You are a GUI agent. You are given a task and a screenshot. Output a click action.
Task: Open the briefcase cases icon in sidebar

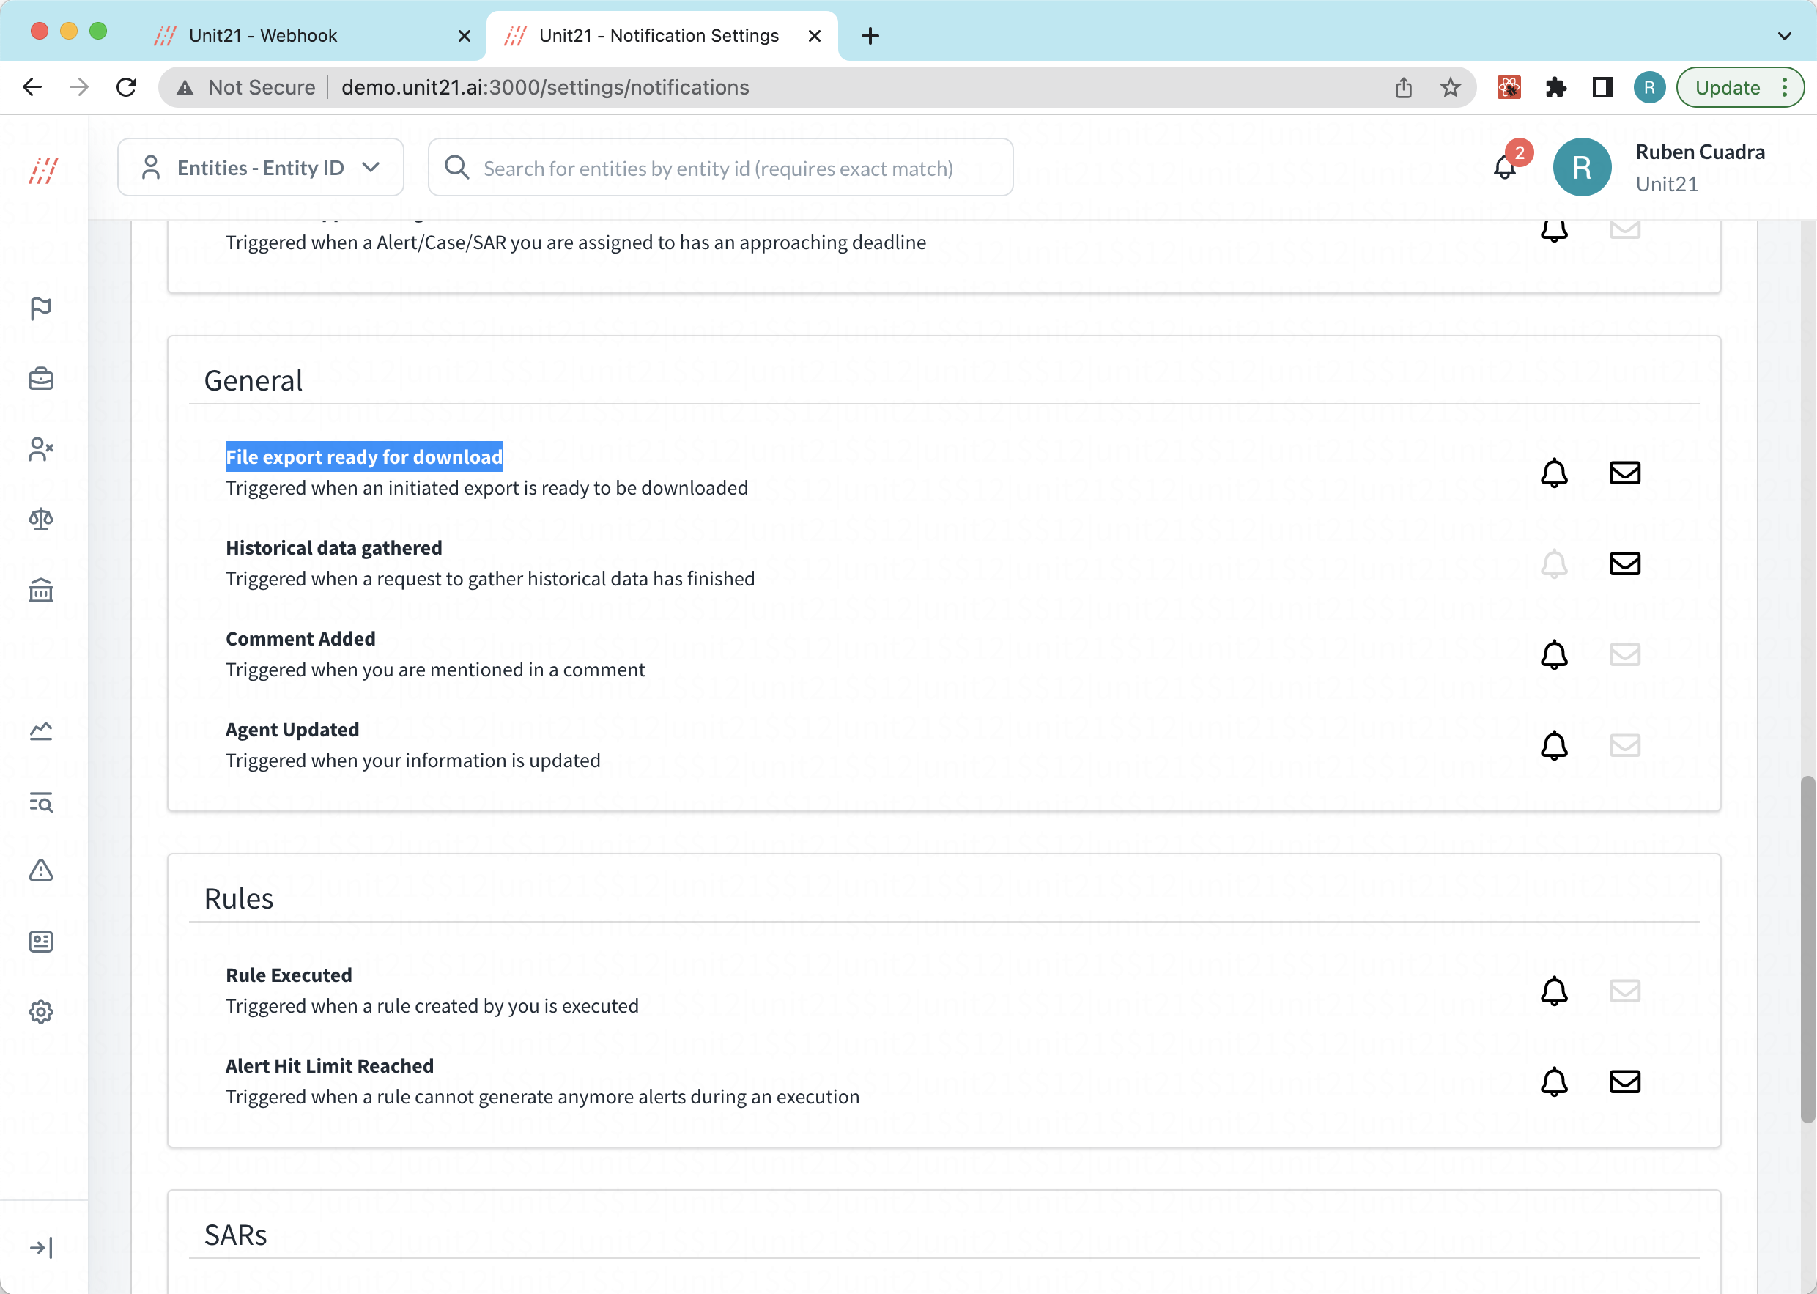click(x=40, y=379)
